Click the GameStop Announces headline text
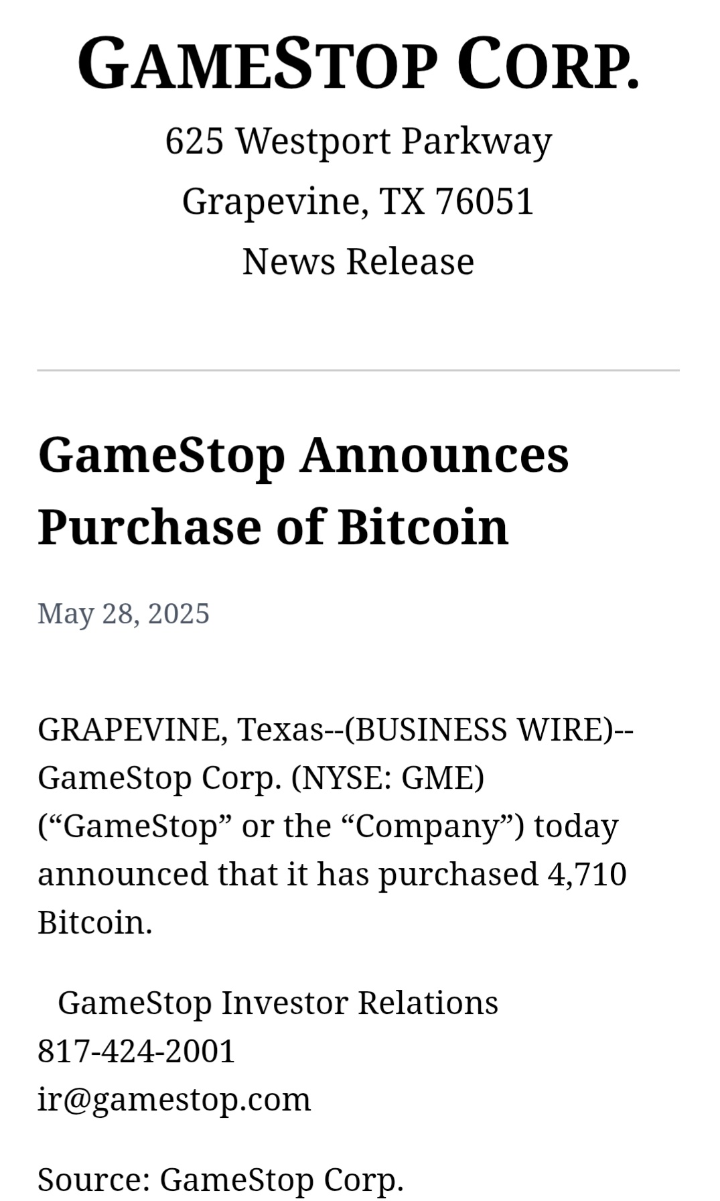Screen dimensions: 720x1201 click(303, 454)
